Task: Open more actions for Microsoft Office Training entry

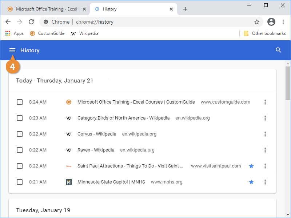Action: 265,102
